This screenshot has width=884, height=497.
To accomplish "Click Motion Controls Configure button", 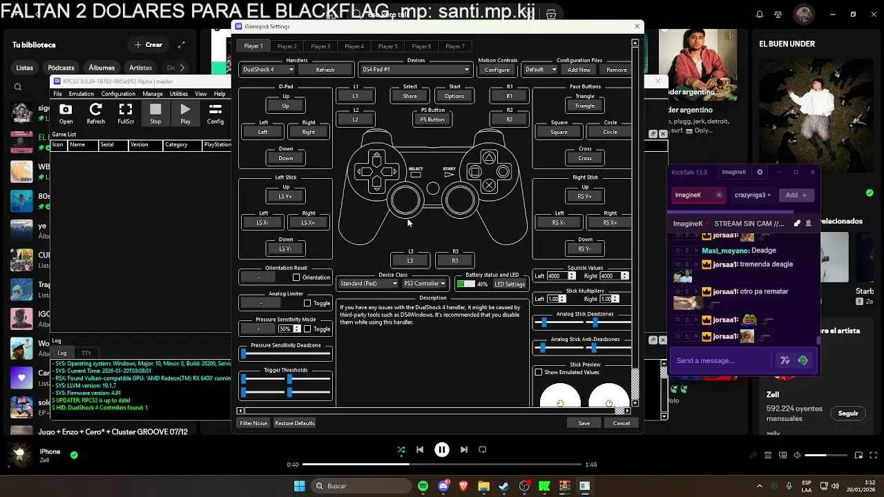I will (497, 70).
